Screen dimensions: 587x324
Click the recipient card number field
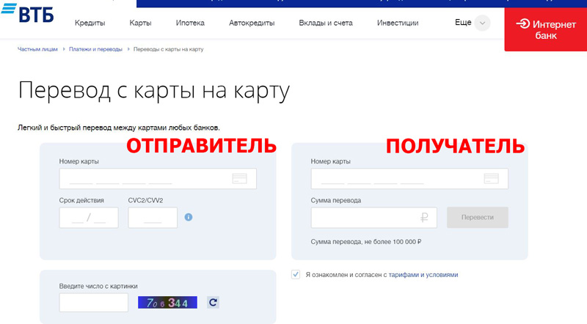click(409, 178)
